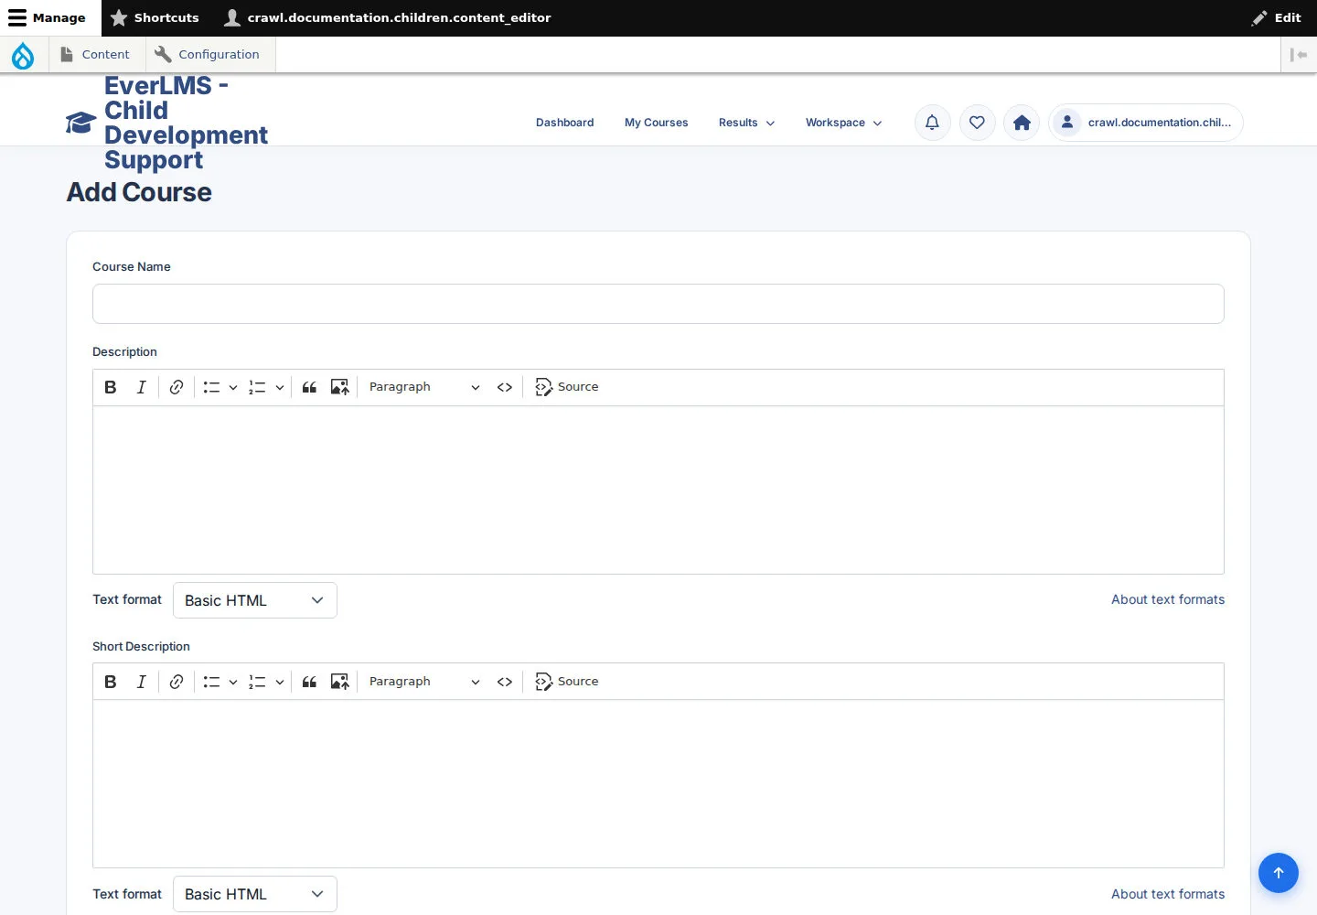Open the favorites heart icon
This screenshot has width=1317, height=915.
click(977, 123)
